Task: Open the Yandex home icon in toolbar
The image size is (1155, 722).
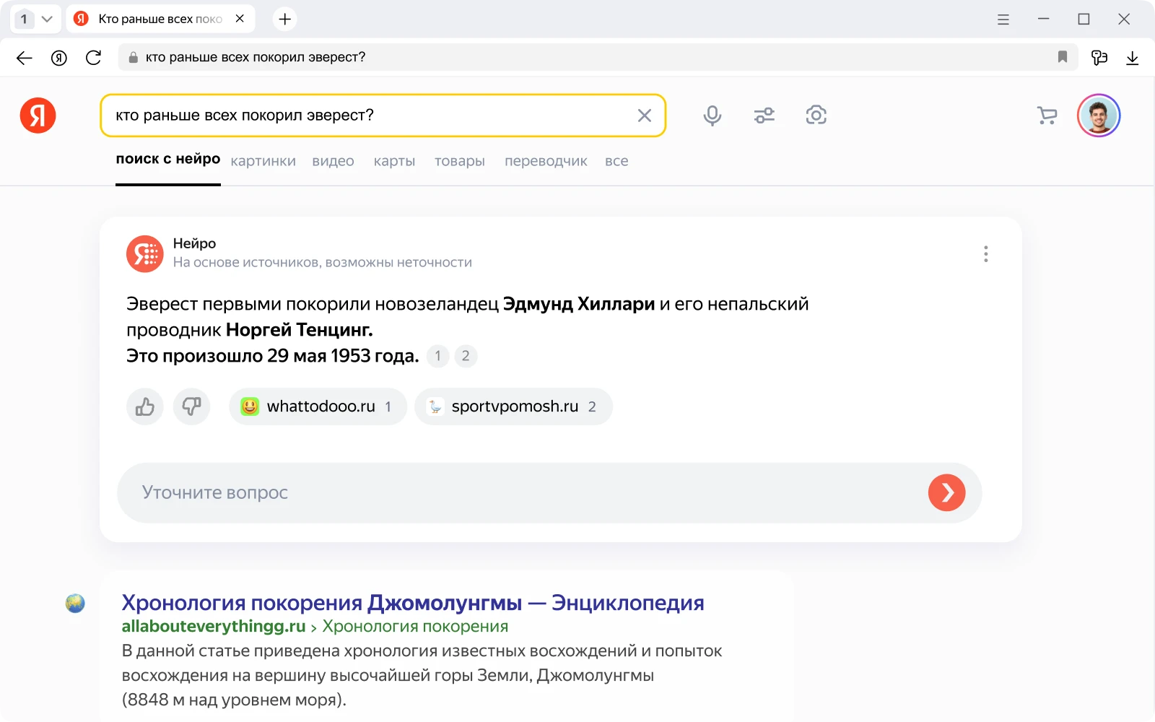Action: click(59, 58)
